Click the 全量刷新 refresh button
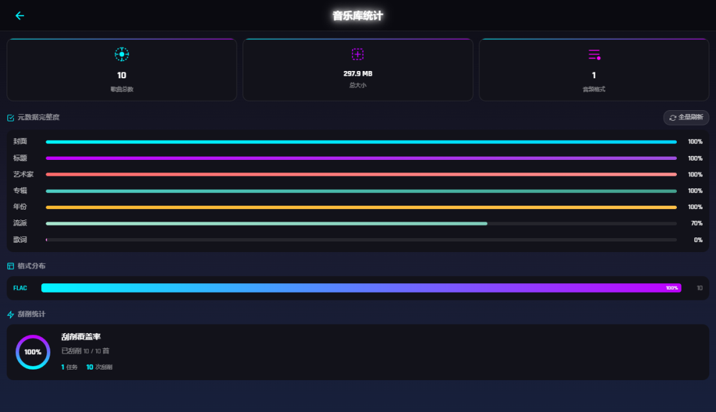The height and width of the screenshot is (412, 716). [x=686, y=117]
